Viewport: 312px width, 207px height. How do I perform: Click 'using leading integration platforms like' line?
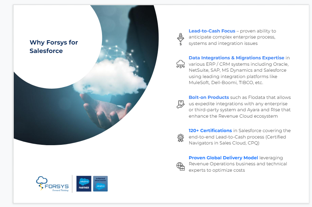click(233, 77)
